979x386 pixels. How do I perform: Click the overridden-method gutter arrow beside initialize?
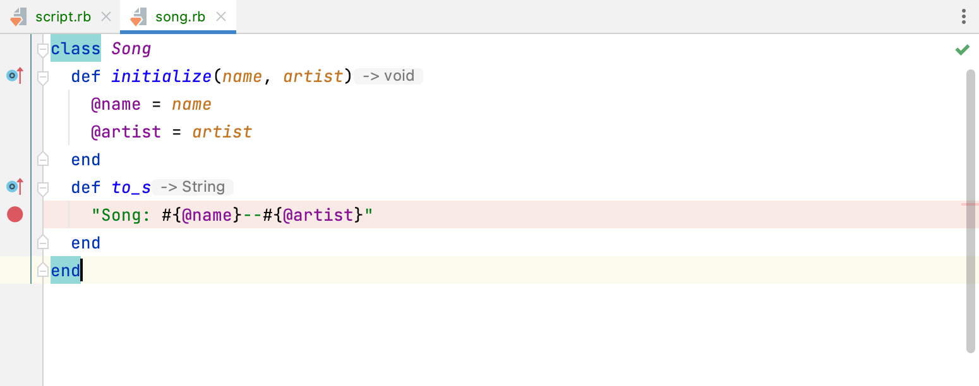(x=14, y=76)
